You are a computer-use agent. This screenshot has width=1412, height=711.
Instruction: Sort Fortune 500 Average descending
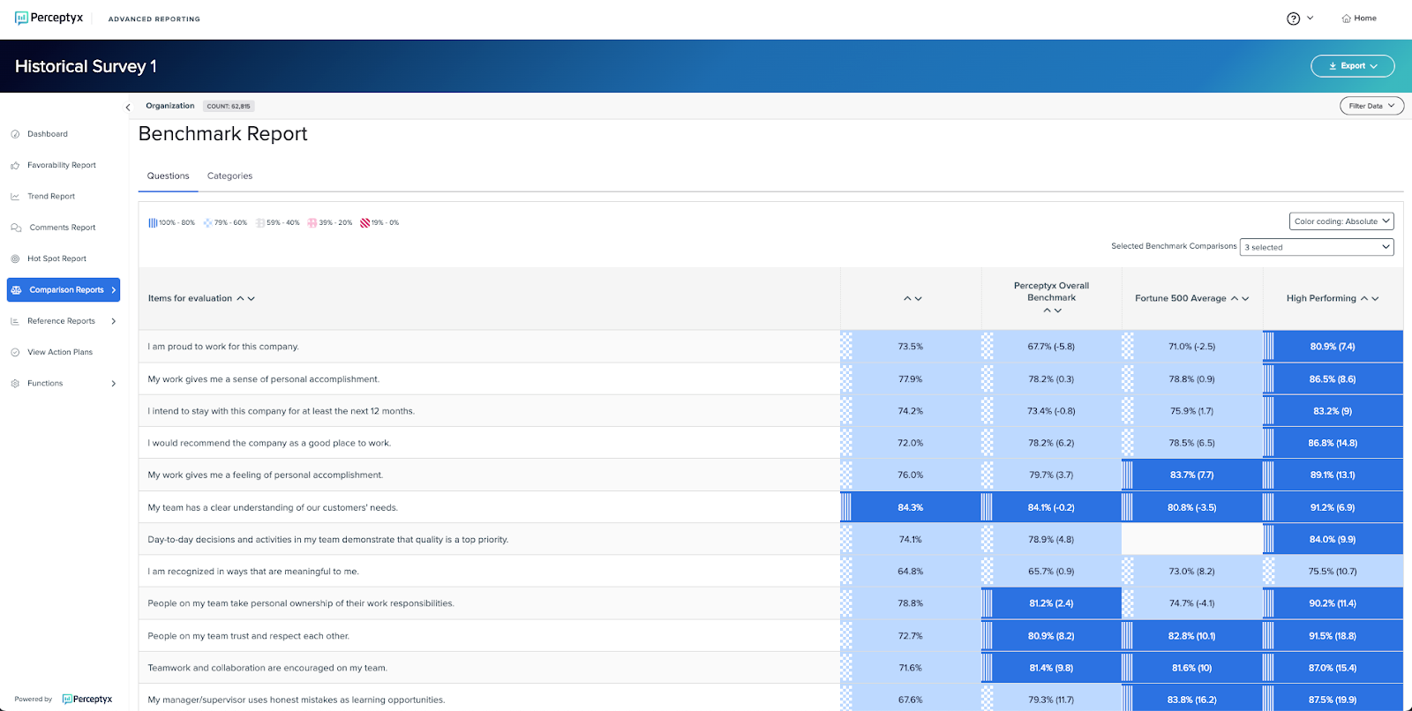point(1245,299)
